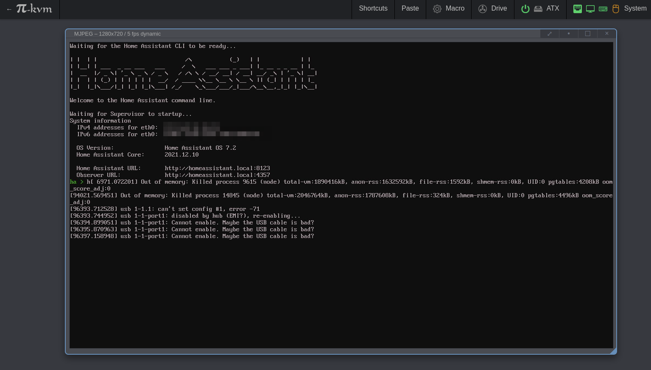The height and width of the screenshot is (370, 651).
Task: Click the ATX hard-disk activity icon
Action: click(538, 8)
